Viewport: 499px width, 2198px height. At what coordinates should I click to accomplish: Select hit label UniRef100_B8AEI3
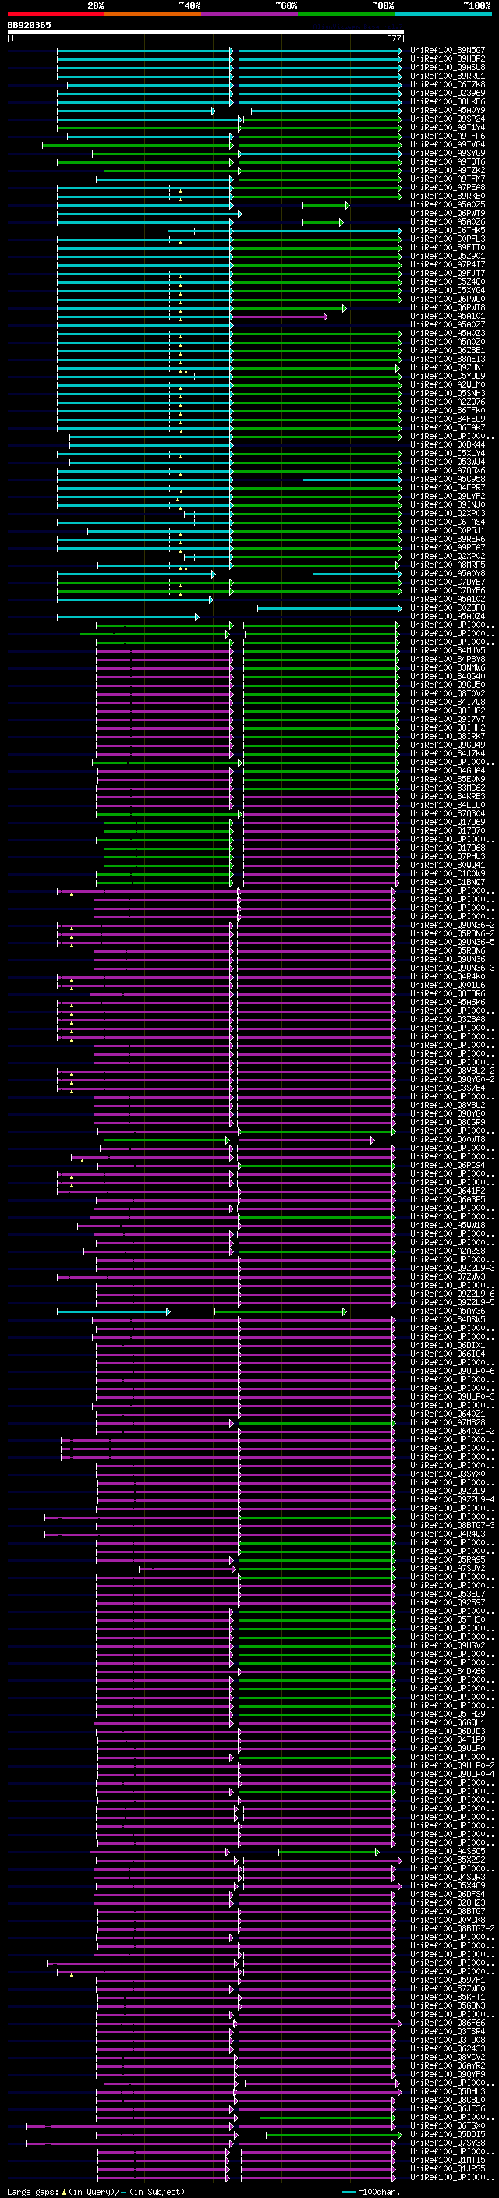[x=448, y=359]
